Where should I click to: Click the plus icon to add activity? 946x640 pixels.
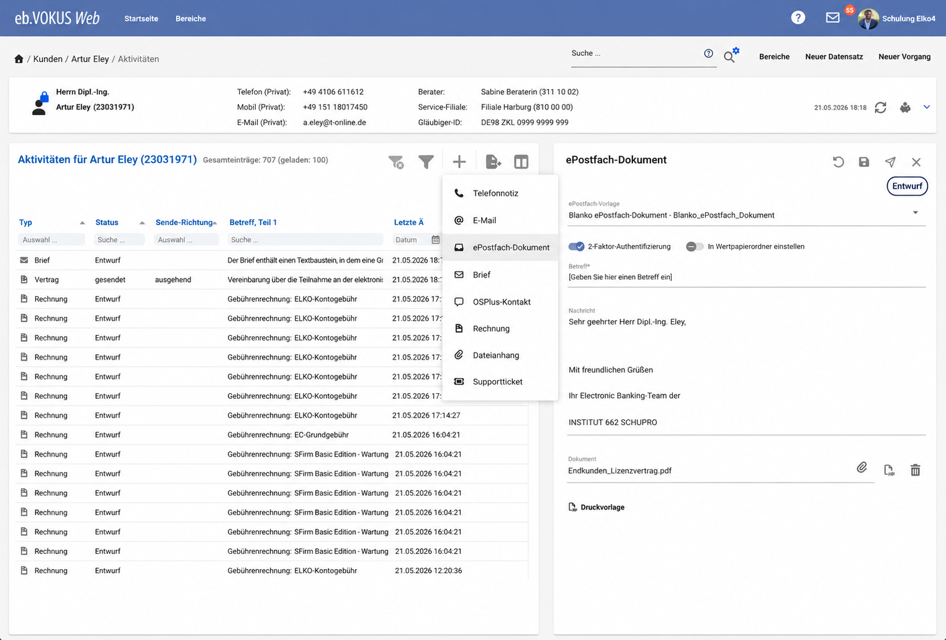click(459, 162)
